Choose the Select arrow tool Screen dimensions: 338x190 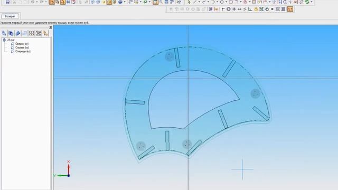[189, 2]
